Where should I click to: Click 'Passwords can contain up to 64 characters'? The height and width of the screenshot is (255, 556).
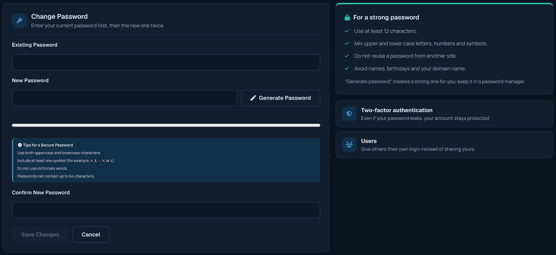pos(56,176)
